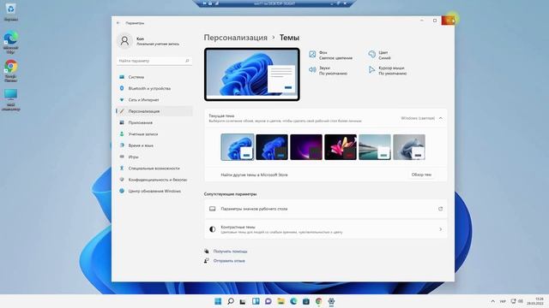The image size is (549, 308).
Task: Open Recycle Bin desktop icon
Action: click(10, 12)
